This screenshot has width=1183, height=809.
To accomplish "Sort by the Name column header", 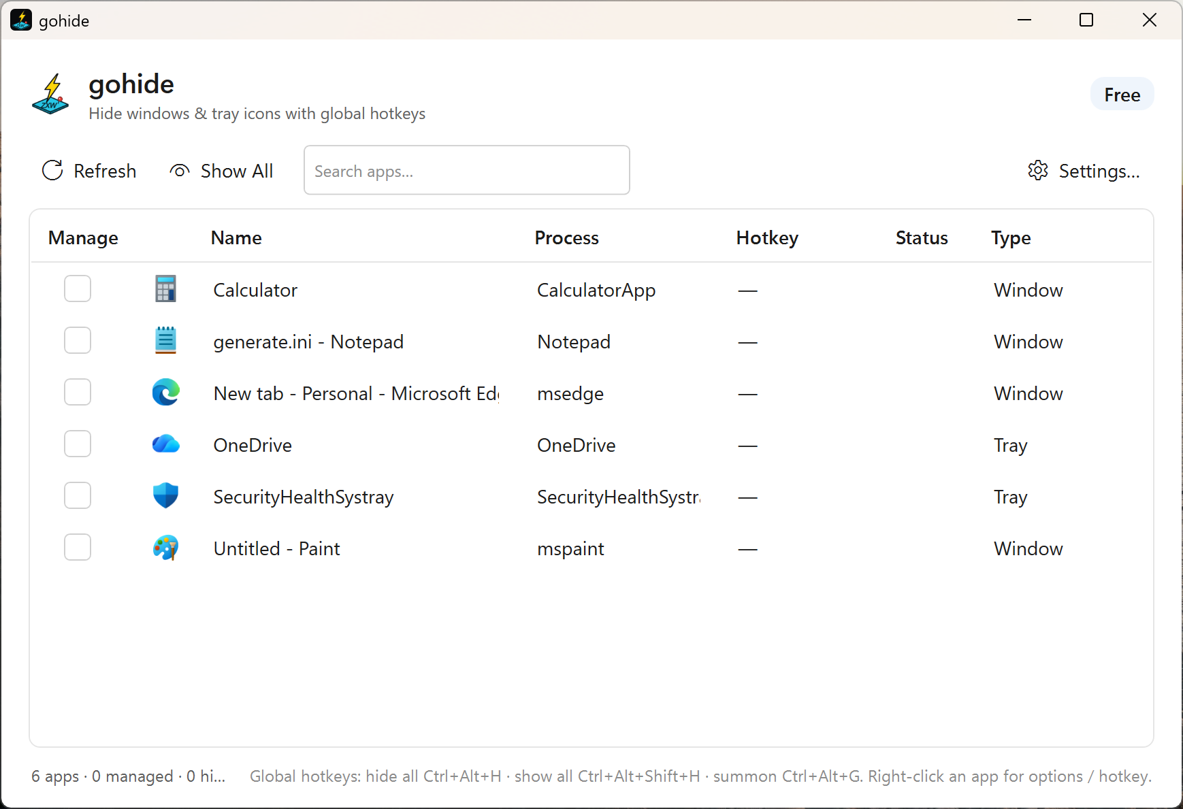I will click(x=236, y=237).
